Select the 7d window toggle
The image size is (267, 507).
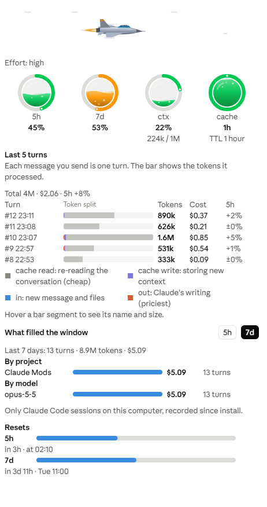pos(250,332)
